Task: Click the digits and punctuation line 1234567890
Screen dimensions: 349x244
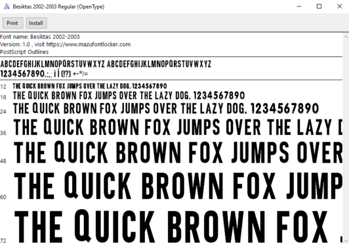Action: point(44,74)
